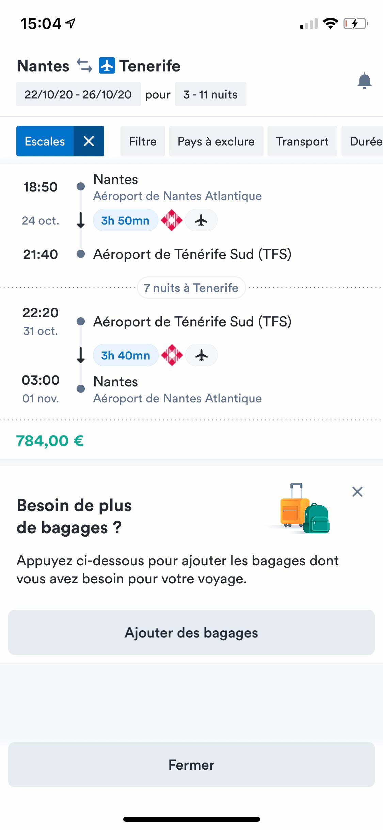
Task: Select the Escales filter chip
Action: point(45,141)
